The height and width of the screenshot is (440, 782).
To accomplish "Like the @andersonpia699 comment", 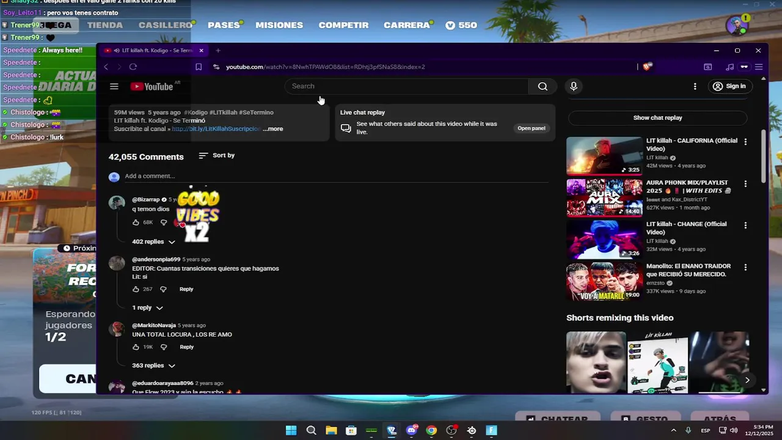I will coord(136,289).
